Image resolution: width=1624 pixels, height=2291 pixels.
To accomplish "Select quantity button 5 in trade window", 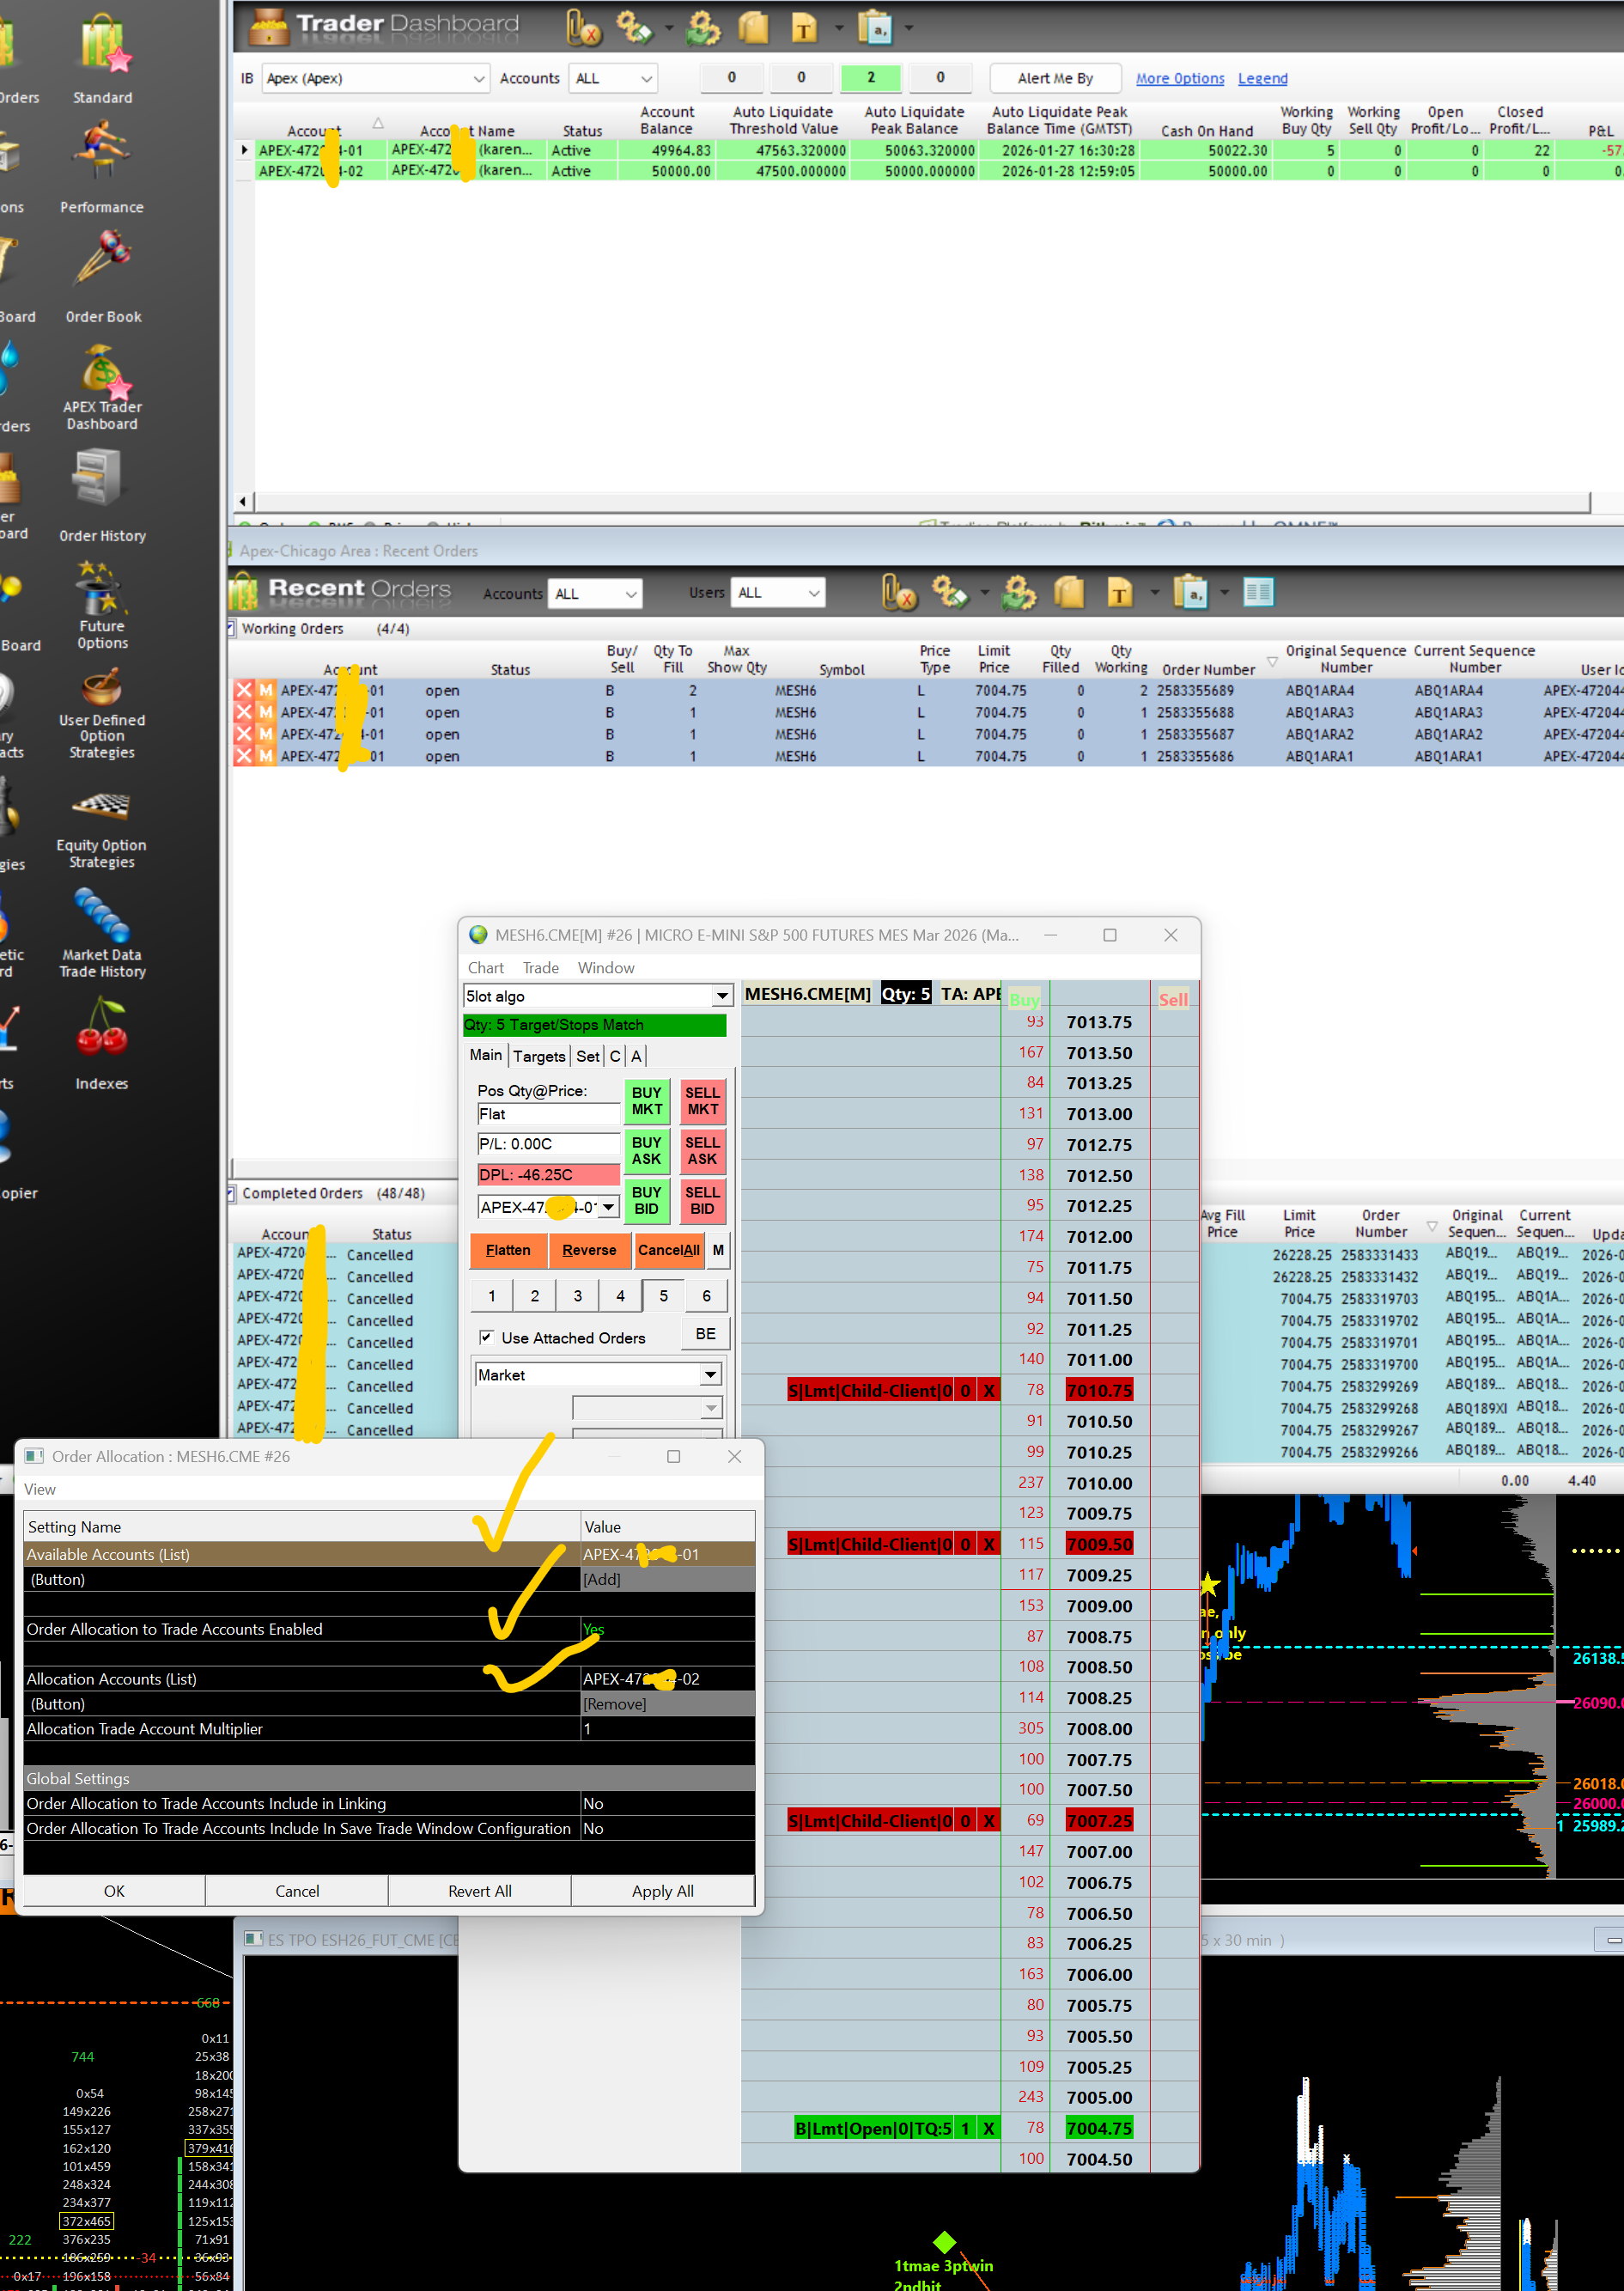I will coord(663,1296).
